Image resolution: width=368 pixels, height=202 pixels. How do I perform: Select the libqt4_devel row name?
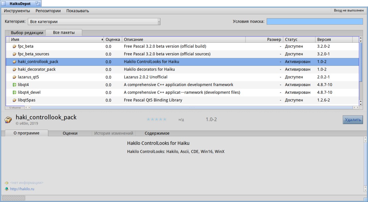pyautogui.click(x=29, y=93)
